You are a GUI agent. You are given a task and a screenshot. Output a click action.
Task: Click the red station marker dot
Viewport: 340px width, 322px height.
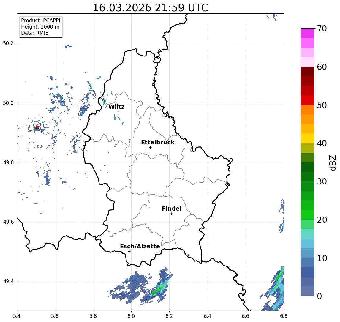[37, 127]
